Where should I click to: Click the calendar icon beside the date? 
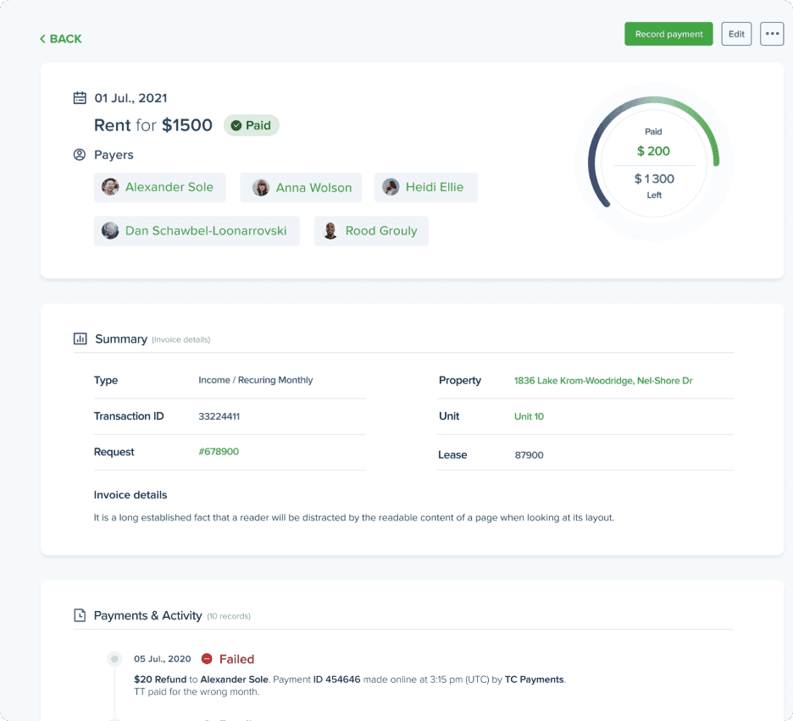click(x=80, y=97)
